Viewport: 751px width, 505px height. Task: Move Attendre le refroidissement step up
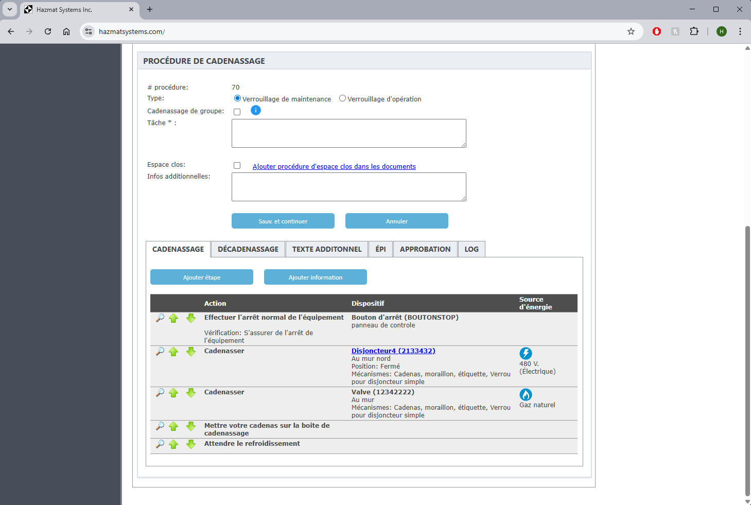click(x=173, y=444)
